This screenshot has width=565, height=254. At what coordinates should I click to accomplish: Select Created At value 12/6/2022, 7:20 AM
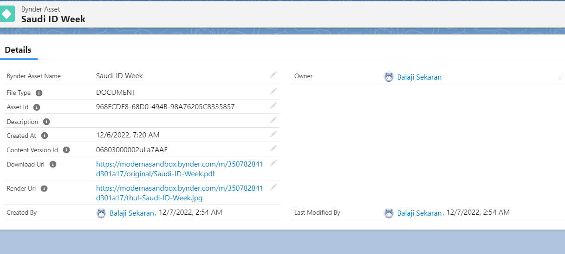[128, 135]
